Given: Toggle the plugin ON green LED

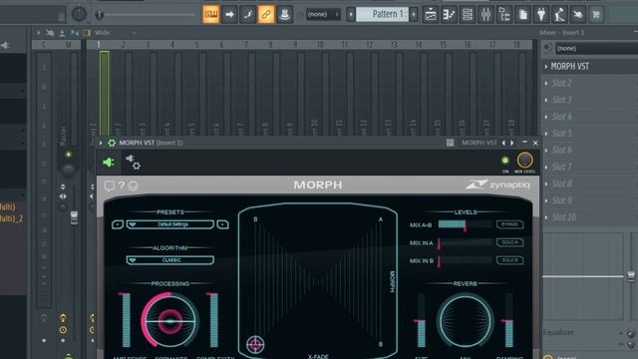Looking at the screenshot, I should [505, 161].
